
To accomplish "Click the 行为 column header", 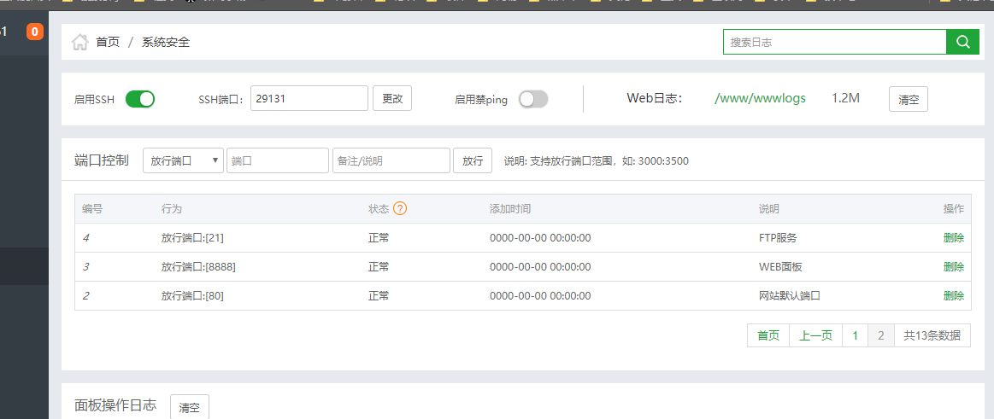I will [x=172, y=209].
